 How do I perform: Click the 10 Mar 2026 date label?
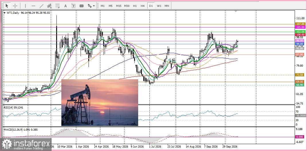[x=64, y=146]
